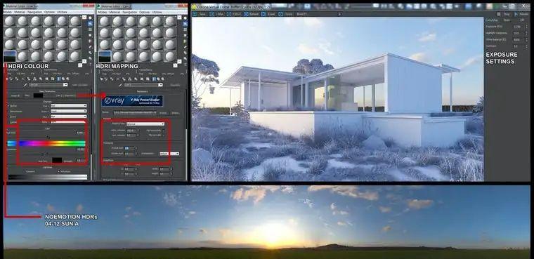
Task: Click the eyedropper in the right Material Editor
Action: click(120, 85)
